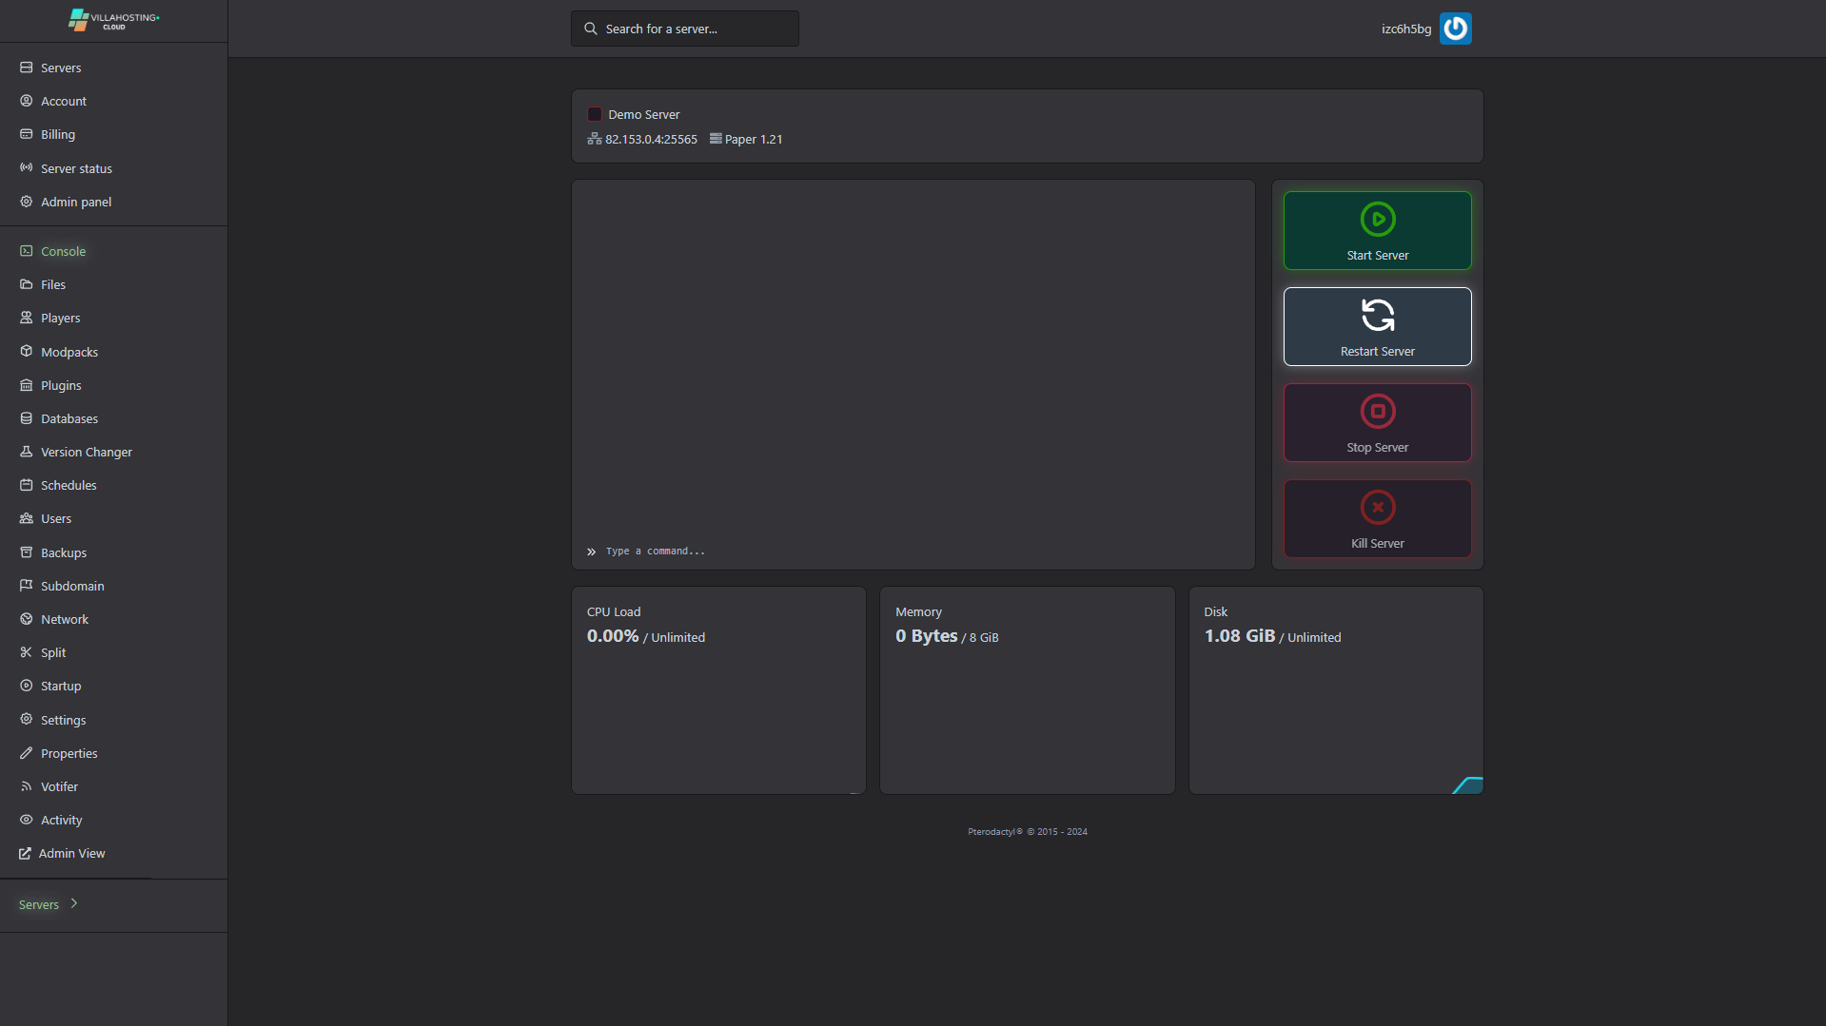Go to Version Changer in sidebar
1826x1026 pixels.
tap(86, 452)
